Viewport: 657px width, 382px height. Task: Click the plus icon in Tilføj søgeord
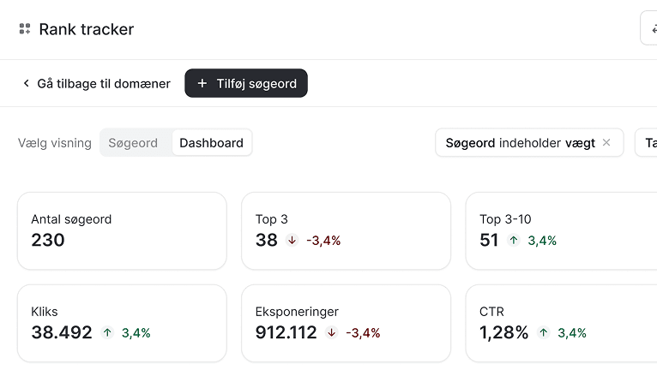coord(202,83)
